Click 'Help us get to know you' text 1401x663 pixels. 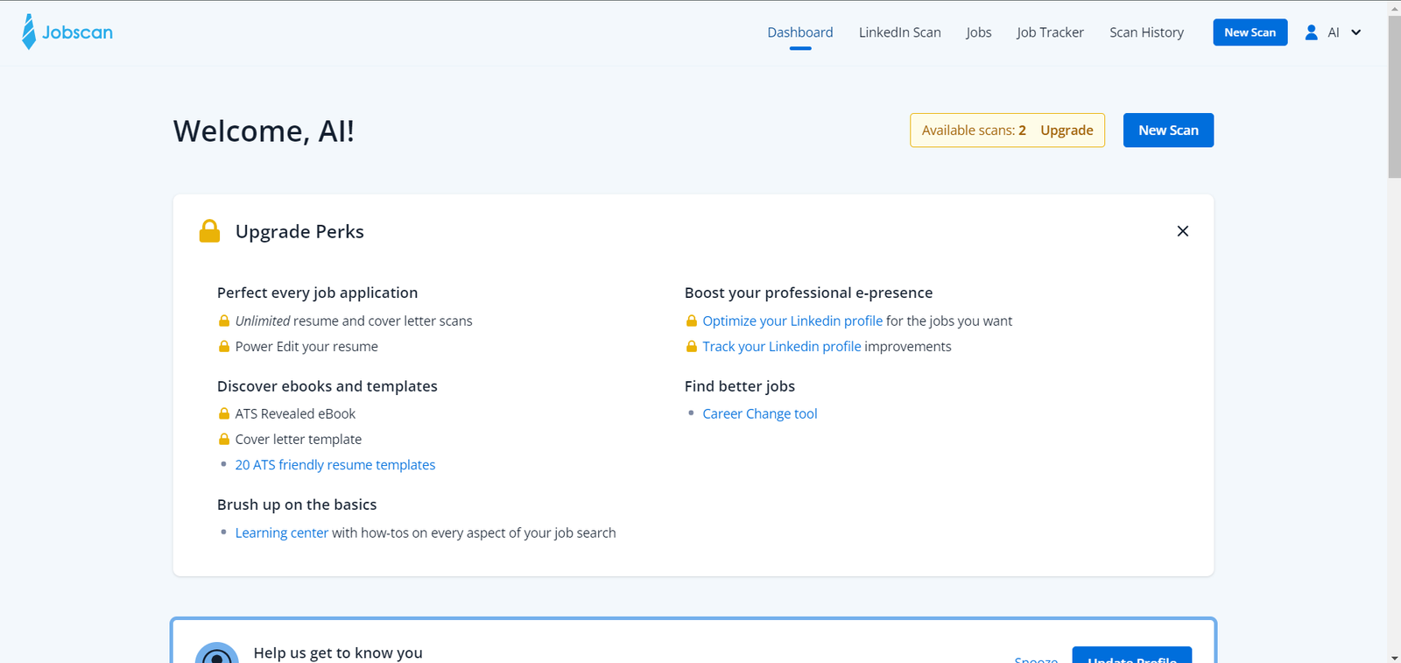(338, 652)
